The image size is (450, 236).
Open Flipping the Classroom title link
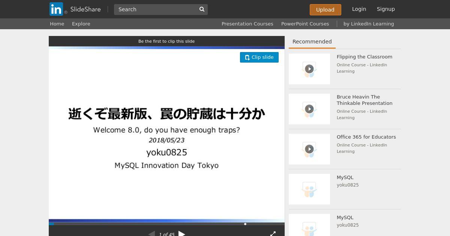364,57
